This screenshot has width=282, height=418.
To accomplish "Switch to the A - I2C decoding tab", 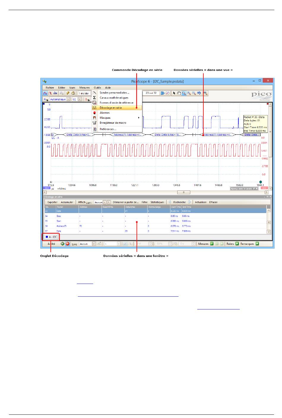I will 51,237.
